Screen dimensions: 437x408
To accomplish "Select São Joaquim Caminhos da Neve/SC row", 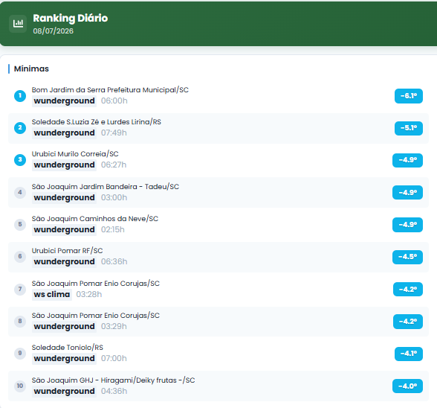I will click(218, 225).
